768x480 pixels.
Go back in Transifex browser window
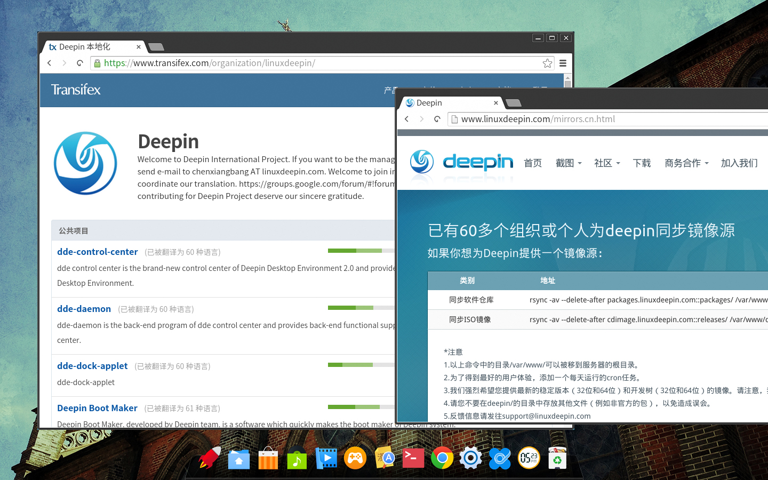(50, 63)
